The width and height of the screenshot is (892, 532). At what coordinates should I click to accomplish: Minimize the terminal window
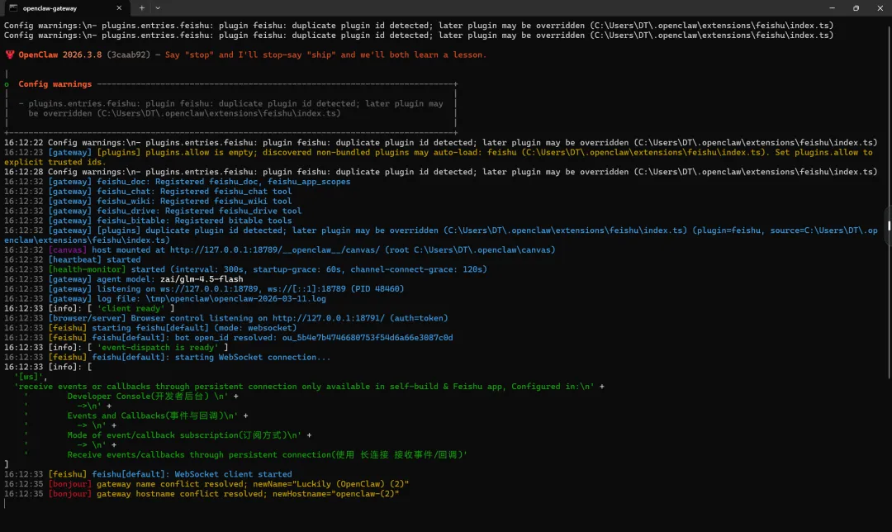pos(832,8)
